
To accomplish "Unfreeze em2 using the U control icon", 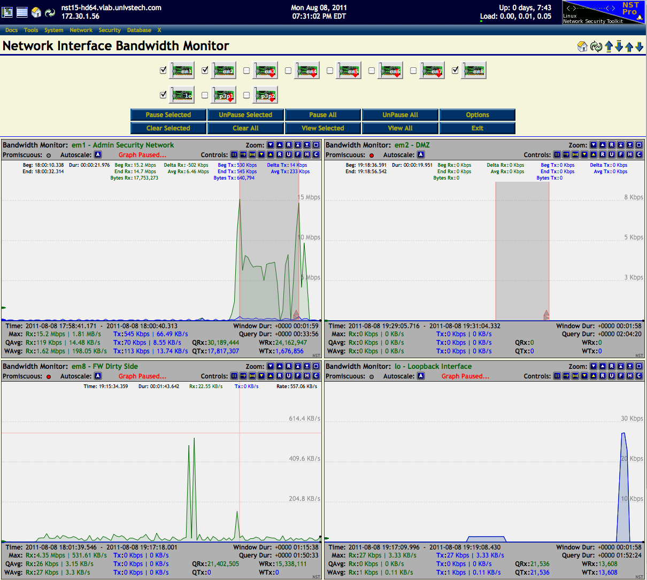I will (612, 154).
